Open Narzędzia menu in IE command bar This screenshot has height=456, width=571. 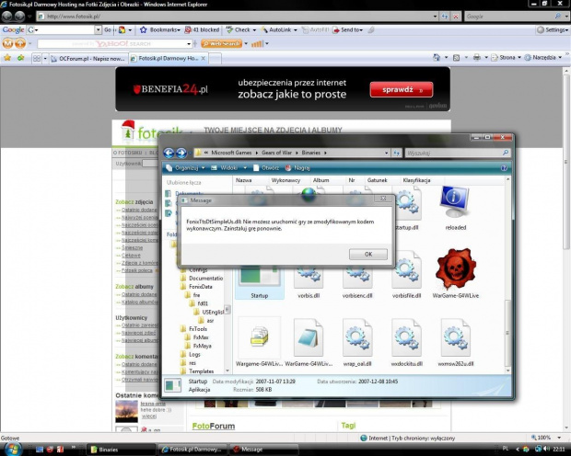pyautogui.click(x=543, y=57)
